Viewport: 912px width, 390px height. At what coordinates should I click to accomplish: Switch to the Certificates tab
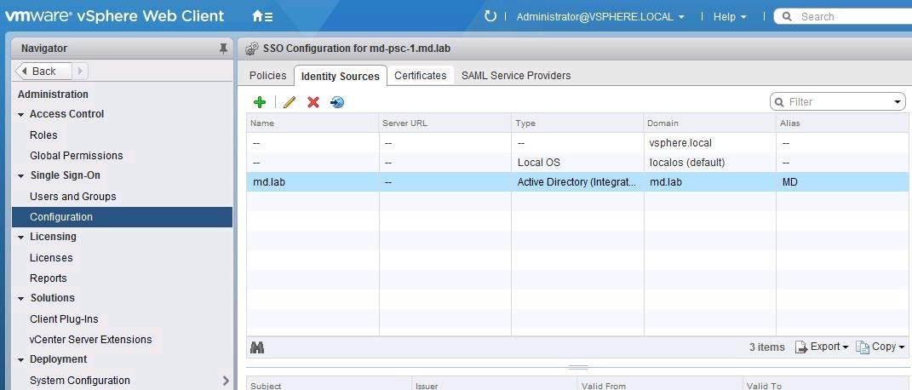click(420, 76)
